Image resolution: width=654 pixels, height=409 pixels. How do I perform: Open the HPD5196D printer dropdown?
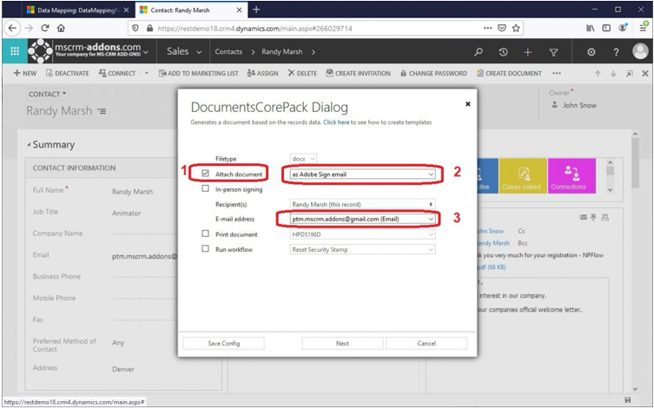pos(362,234)
